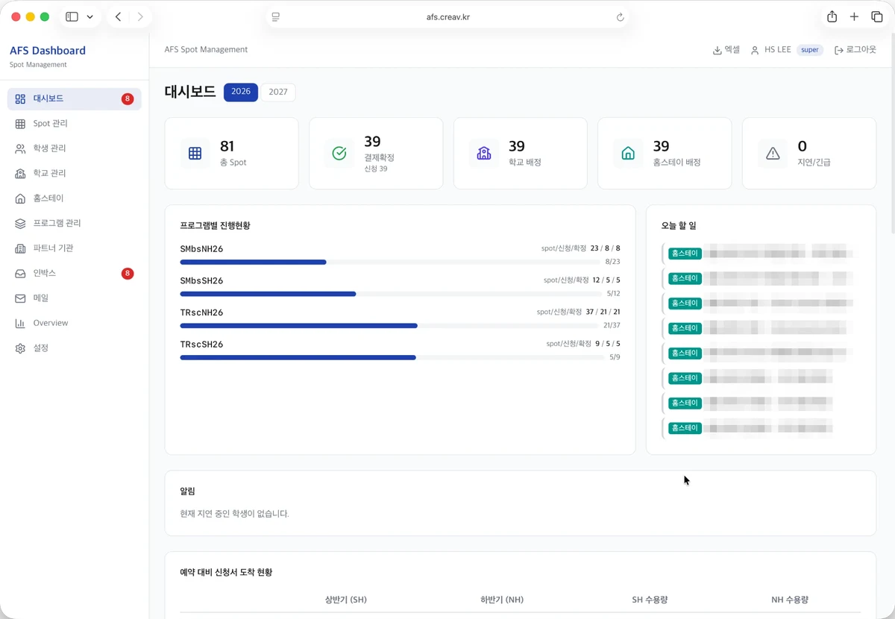This screenshot has width=895, height=619.
Task: Click the 결제확정 green check icon
Action: pos(339,154)
